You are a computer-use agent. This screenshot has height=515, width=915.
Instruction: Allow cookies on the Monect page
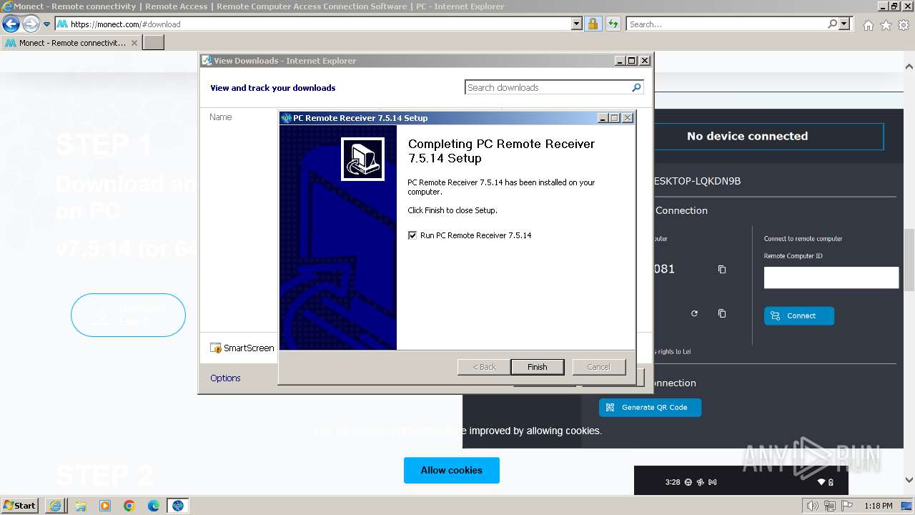(452, 470)
